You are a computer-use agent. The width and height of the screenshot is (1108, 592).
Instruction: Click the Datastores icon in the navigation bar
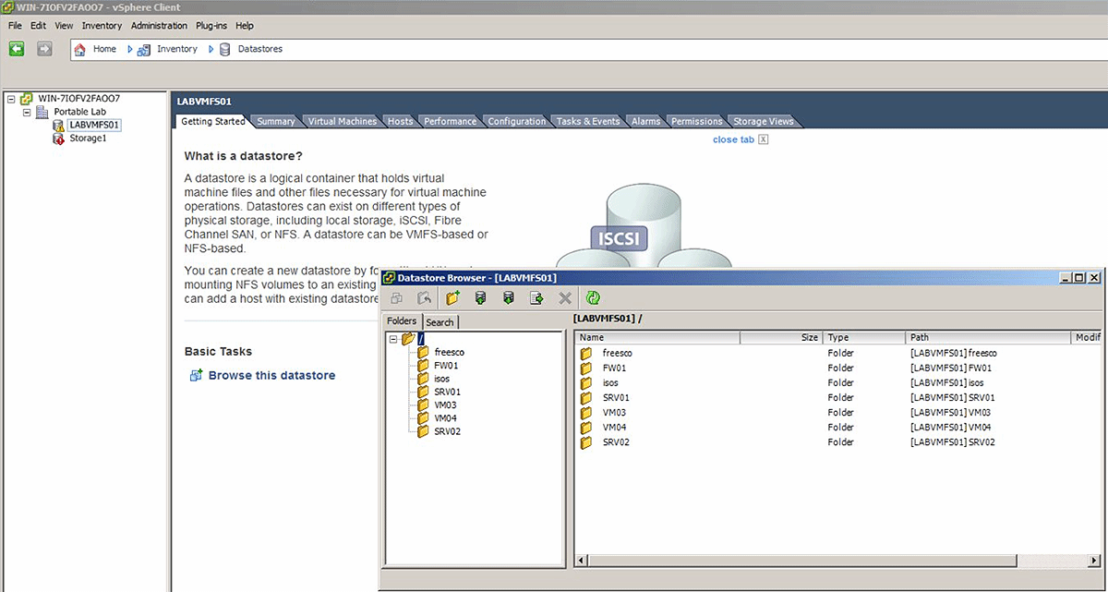point(224,48)
